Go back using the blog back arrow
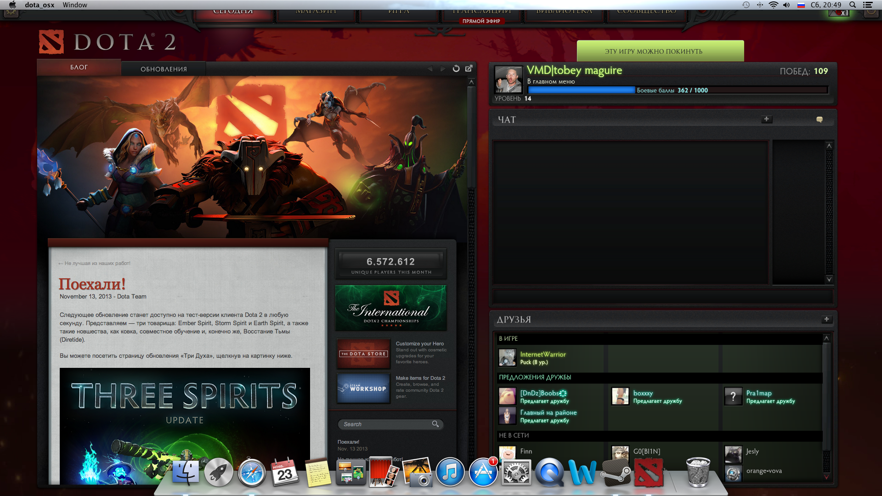The height and width of the screenshot is (496, 882). pos(430,68)
